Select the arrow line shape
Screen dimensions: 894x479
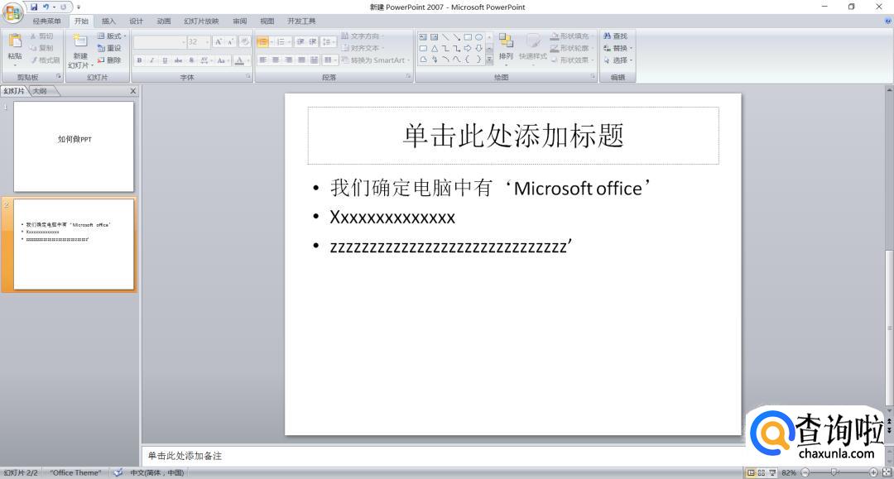tap(457, 37)
